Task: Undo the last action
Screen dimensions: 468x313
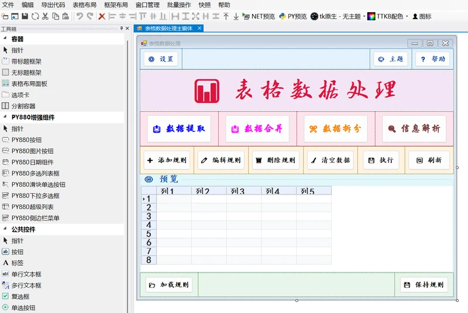Action: pyautogui.click(x=80, y=16)
